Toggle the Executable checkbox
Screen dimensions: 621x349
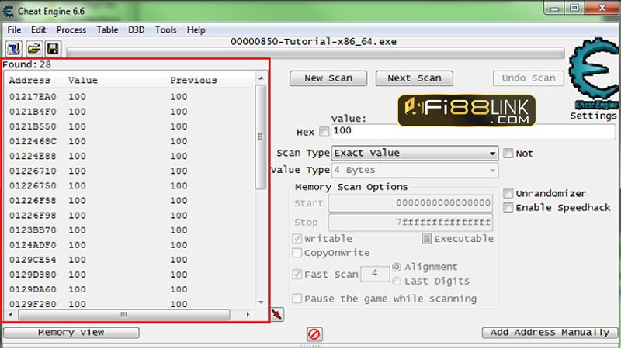coord(426,239)
